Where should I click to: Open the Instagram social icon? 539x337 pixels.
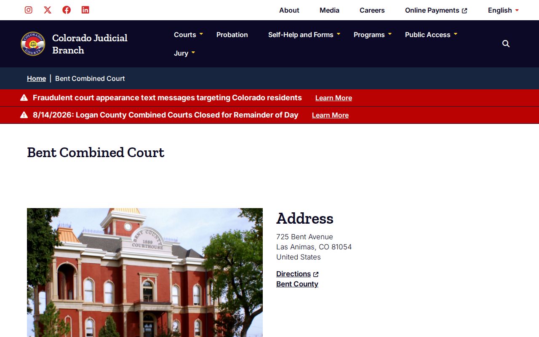point(29,10)
